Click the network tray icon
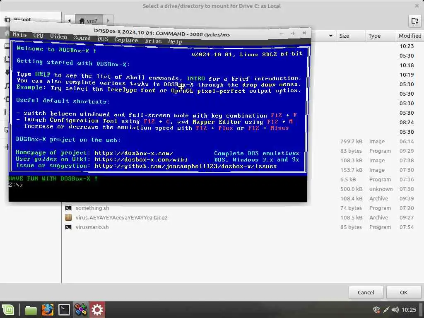The height and width of the screenshot is (318, 424). coord(386,310)
